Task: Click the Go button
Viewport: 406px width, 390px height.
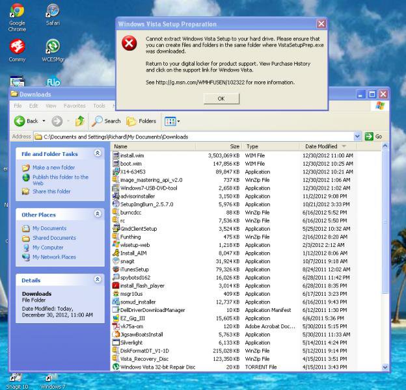Action: pos(373,136)
